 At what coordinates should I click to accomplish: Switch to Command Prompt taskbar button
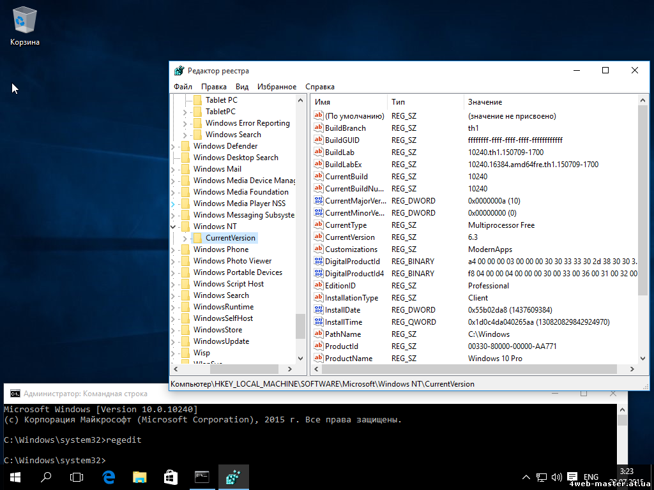pyautogui.click(x=202, y=477)
